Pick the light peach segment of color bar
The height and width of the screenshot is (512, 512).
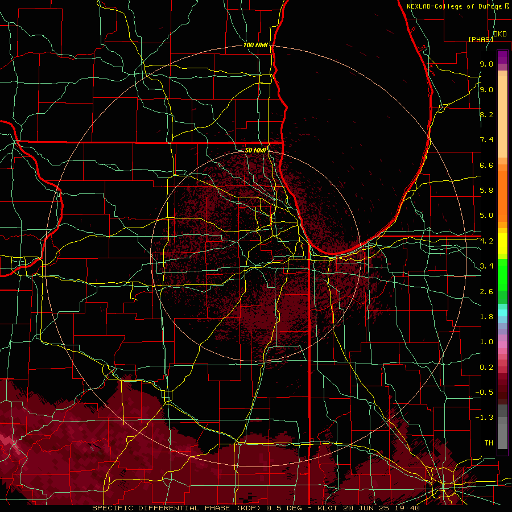click(x=502, y=117)
